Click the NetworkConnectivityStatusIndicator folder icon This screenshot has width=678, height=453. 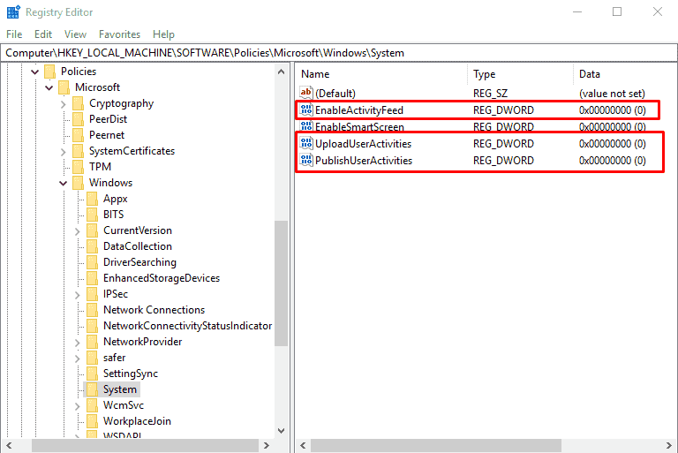pos(92,325)
